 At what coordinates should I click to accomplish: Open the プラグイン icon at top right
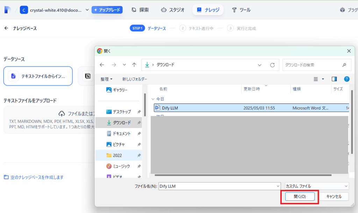point(342,9)
